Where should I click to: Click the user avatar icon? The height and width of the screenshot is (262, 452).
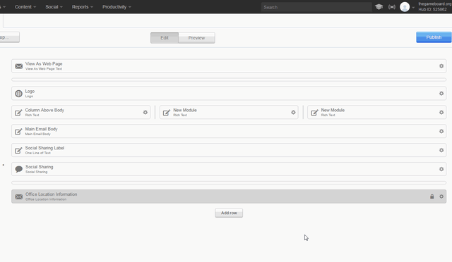(x=405, y=7)
